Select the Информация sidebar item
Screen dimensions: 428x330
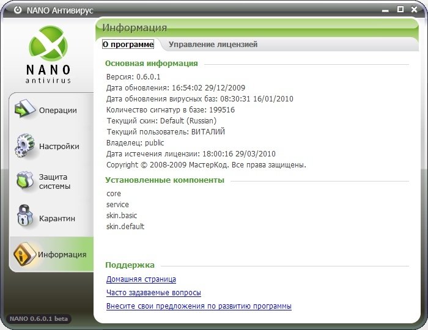click(x=51, y=254)
